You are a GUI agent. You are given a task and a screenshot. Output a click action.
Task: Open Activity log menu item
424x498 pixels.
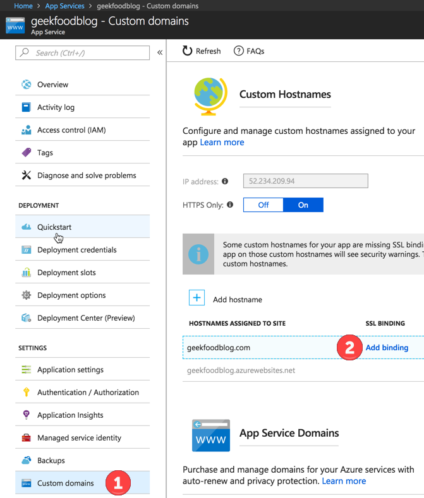[x=82, y=107]
